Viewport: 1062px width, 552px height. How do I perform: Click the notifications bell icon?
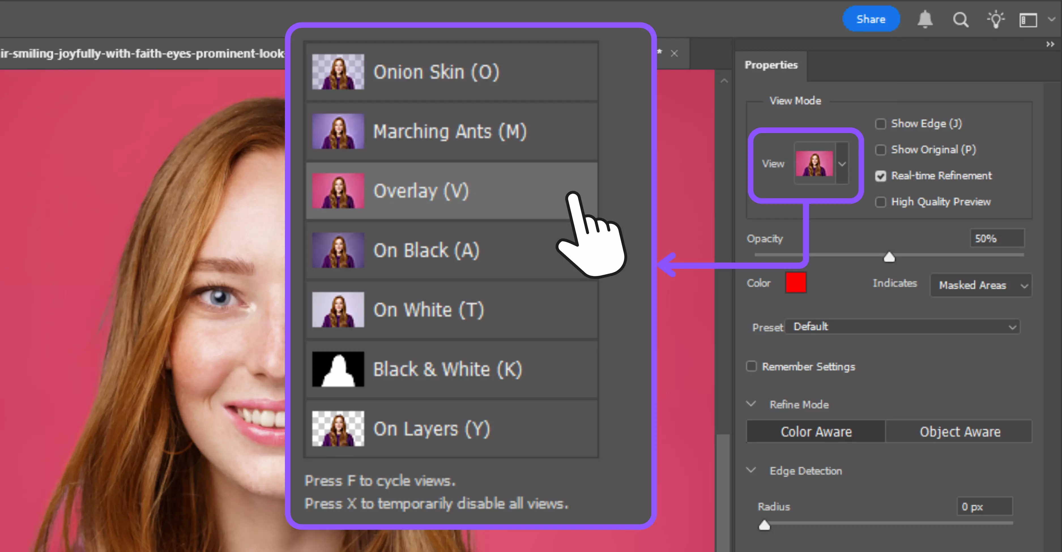[925, 19]
